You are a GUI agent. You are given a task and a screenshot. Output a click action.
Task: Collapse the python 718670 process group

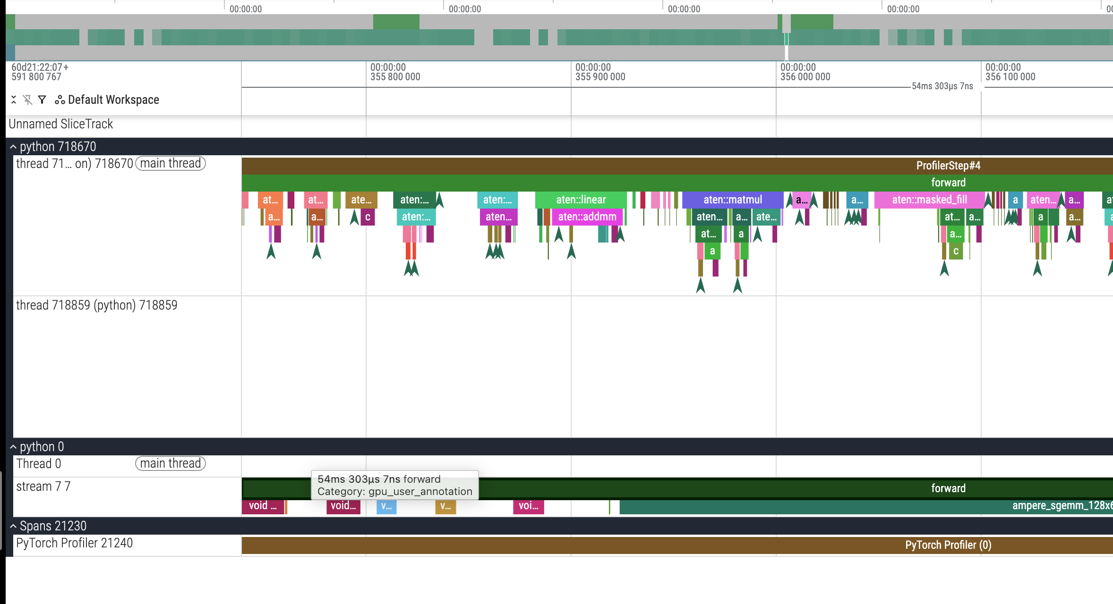click(x=13, y=147)
